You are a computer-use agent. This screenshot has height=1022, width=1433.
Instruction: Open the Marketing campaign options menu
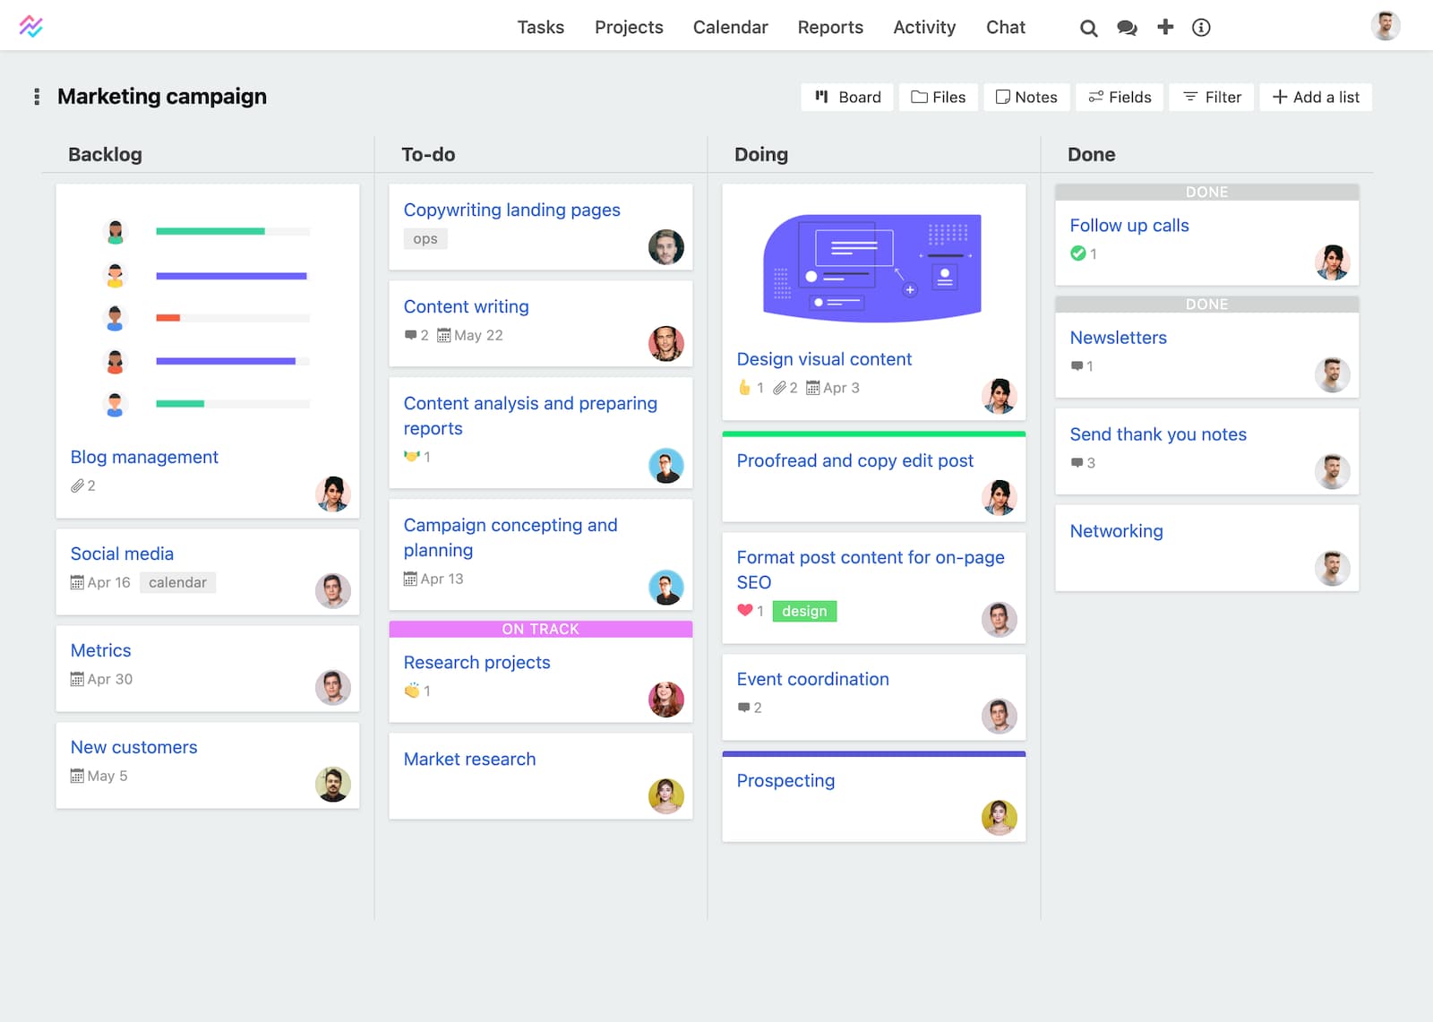[36, 96]
